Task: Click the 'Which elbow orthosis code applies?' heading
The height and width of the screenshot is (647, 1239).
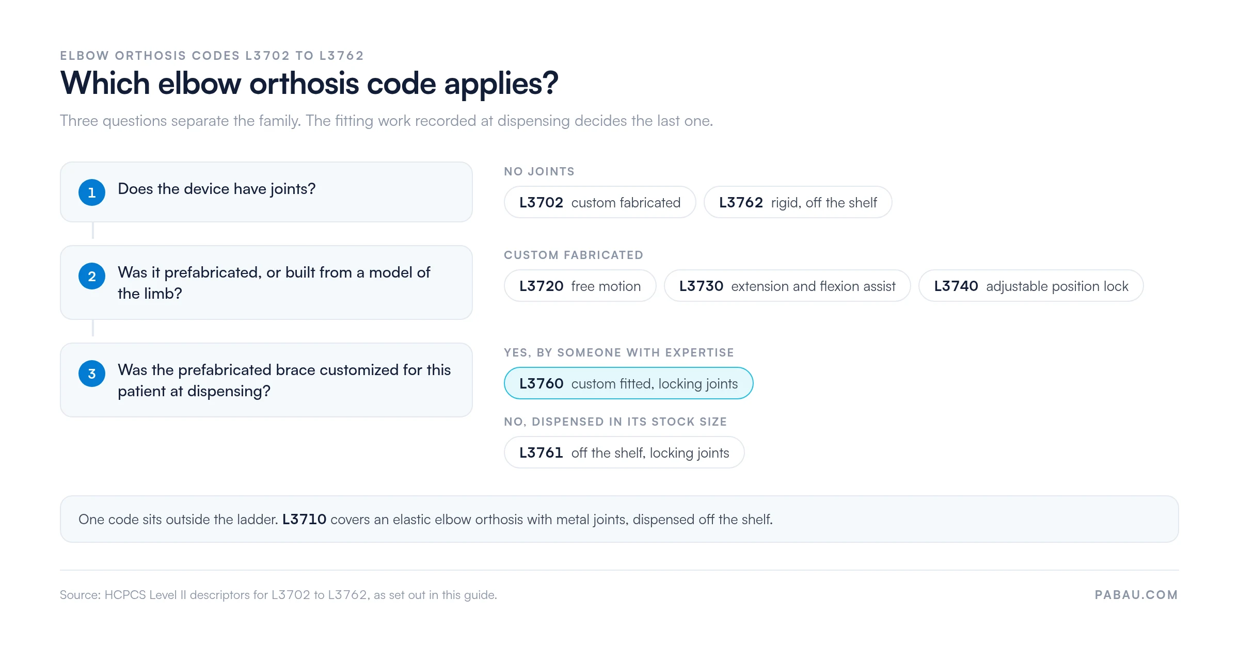Action: point(309,83)
